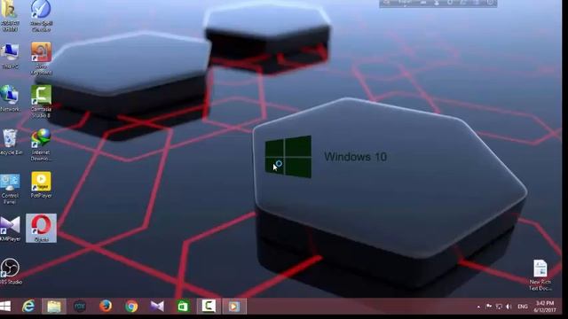The height and width of the screenshot is (319, 568).
Task: Switch to Camtasia in the taskbar
Action: coord(209,307)
